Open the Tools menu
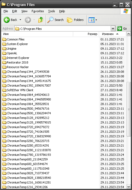This screenshot has width=132, height=190. point(52,11)
